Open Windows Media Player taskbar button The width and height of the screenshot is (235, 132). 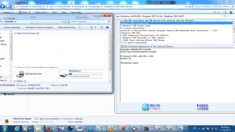(28, 129)
